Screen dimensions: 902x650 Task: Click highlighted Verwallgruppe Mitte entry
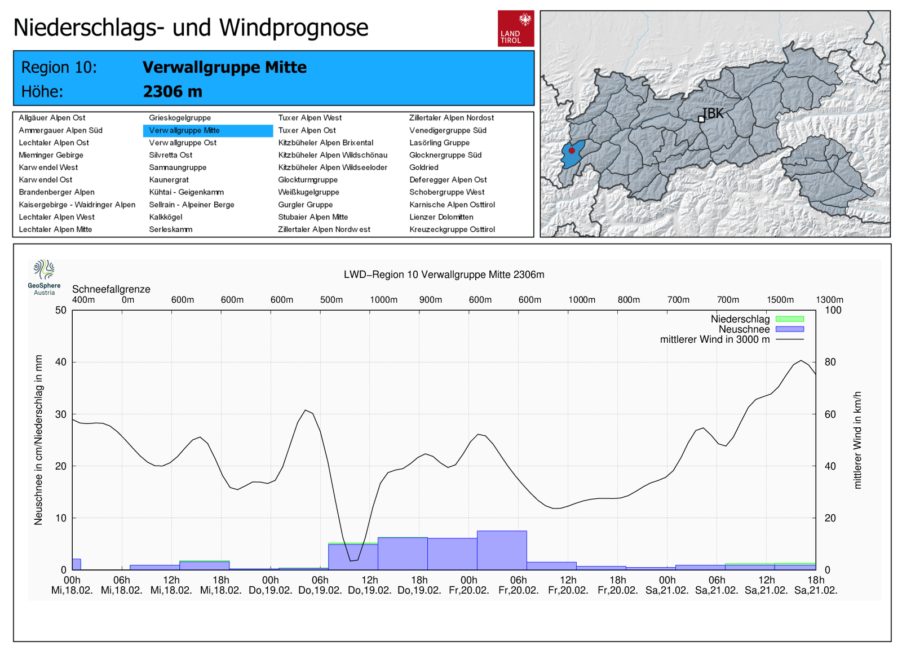point(208,130)
